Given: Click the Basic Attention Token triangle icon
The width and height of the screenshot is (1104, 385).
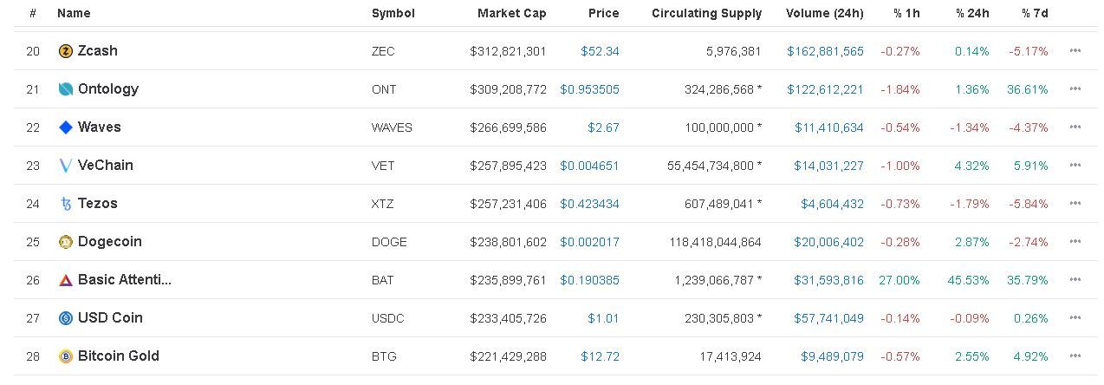Looking at the screenshot, I should (x=66, y=280).
